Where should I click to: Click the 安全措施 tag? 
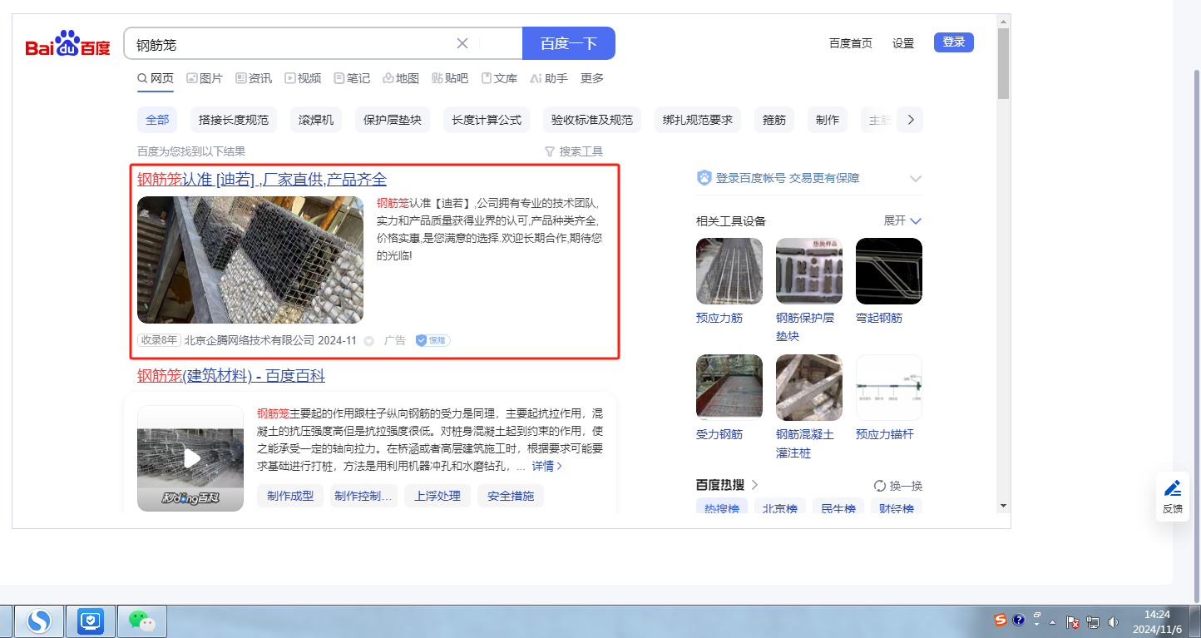click(511, 496)
